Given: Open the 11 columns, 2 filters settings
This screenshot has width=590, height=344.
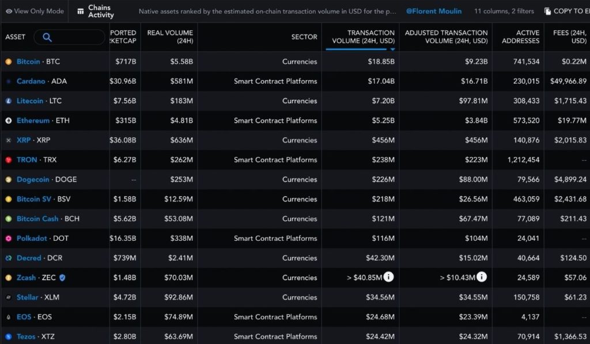Looking at the screenshot, I should [504, 12].
